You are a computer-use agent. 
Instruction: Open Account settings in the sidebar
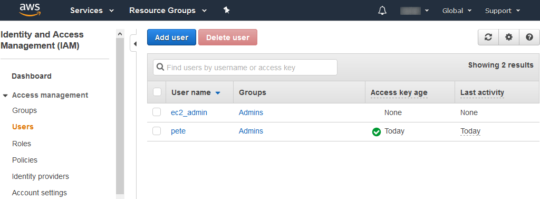[40, 193]
